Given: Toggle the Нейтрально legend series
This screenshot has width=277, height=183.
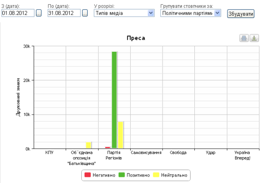Looking at the screenshot, I should 170,175.
